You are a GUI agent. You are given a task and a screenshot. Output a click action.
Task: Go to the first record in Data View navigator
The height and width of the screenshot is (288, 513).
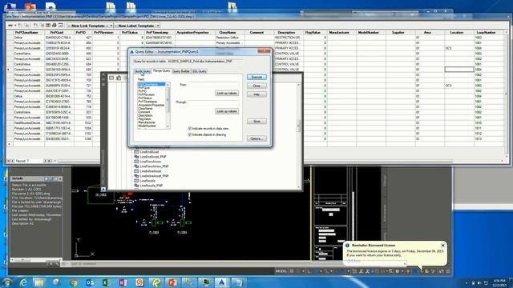click(8, 161)
